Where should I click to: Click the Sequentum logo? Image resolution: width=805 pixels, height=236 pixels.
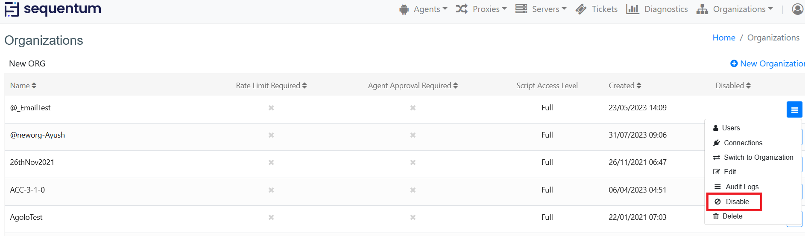click(x=53, y=9)
